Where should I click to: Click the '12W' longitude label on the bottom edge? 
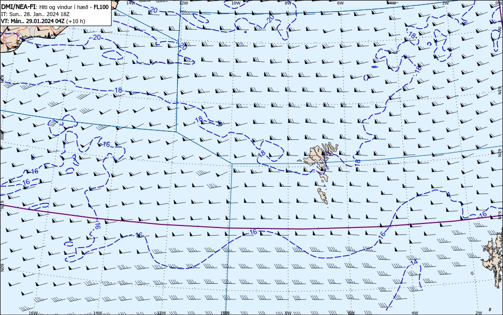(161, 312)
